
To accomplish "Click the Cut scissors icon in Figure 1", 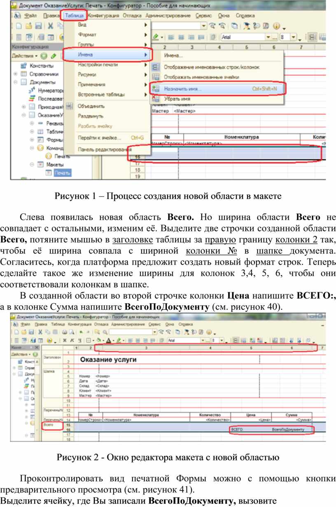I will tap(50, 26).
